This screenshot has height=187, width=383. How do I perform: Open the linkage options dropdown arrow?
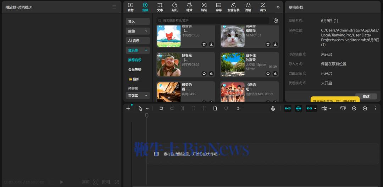click(x=315, y=108)
